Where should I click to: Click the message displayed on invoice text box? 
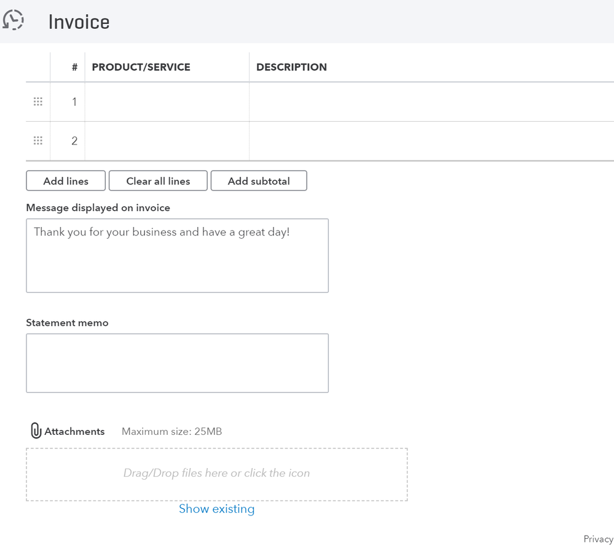tap(177, 255)
